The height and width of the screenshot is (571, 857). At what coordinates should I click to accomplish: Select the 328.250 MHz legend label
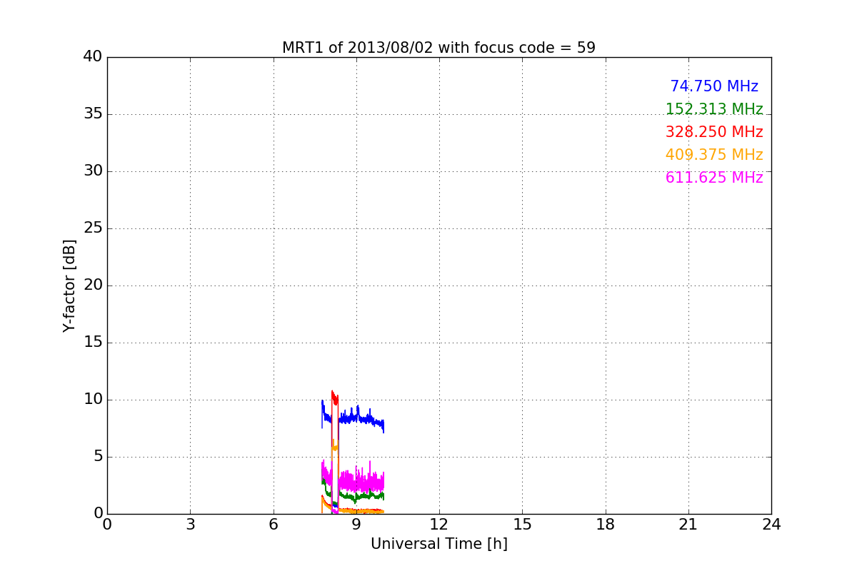(714, 132)
